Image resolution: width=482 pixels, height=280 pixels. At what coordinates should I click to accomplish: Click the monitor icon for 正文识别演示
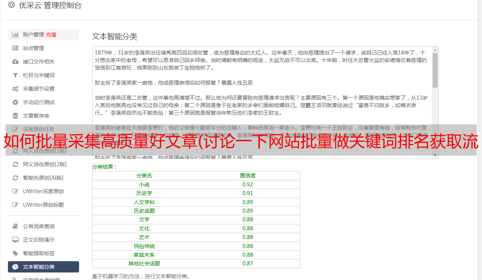coord(15,240)
